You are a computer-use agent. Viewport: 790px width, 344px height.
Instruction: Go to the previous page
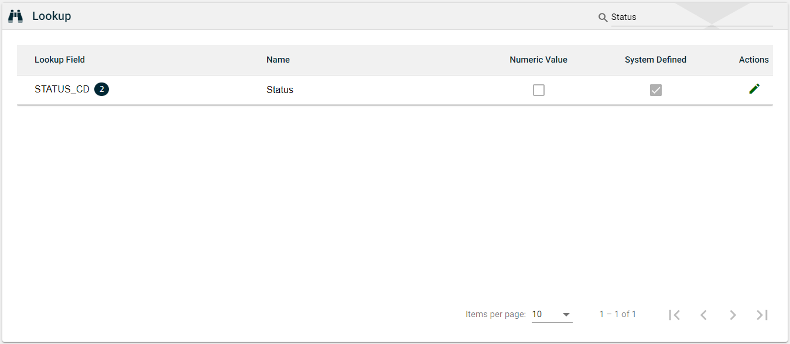(x=703, y=315)
